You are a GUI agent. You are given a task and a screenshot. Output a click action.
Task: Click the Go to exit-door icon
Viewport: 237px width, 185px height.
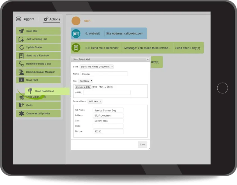pos(21,105)
